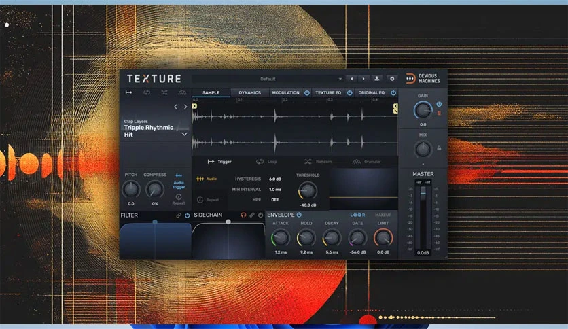Go to the previous sample with the left chevron
The width and height of the screenshot is (568, 329).
pos(176,107)
